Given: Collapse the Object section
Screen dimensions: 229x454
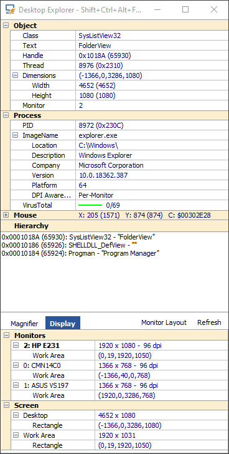Looking at the screenshot, I should coord(6,26).
